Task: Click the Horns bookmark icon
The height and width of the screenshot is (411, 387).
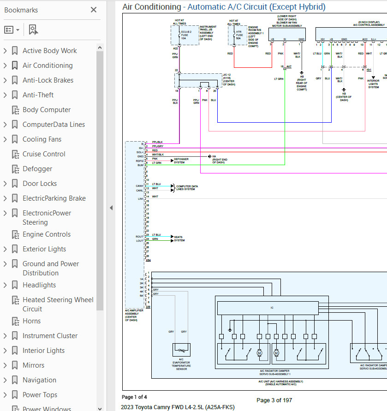Action: pos(16,321)
